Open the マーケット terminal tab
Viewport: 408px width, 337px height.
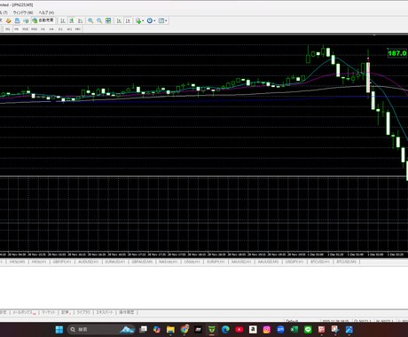pyautogui.click(x=48, y=312)
